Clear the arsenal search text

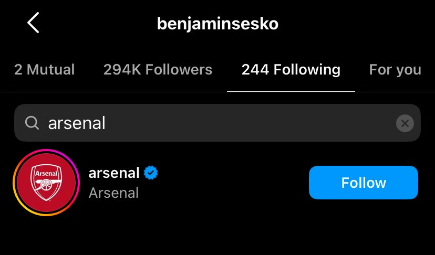pyautogui.click(x=405, y=123)
